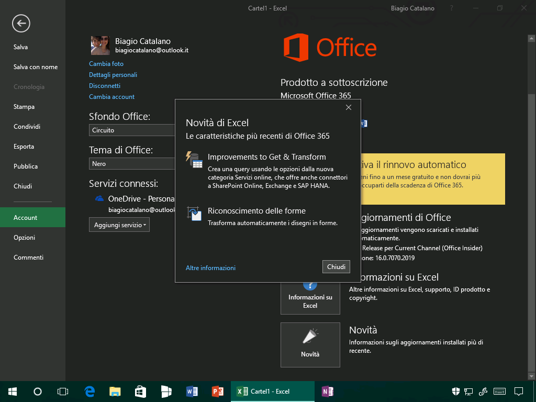Click the Cambia foto link

coord(106,63)
